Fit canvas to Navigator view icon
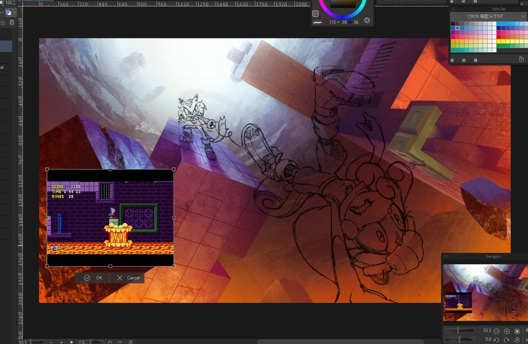The height and width of the screenshot is (344, 528). (x=517, y=331)
